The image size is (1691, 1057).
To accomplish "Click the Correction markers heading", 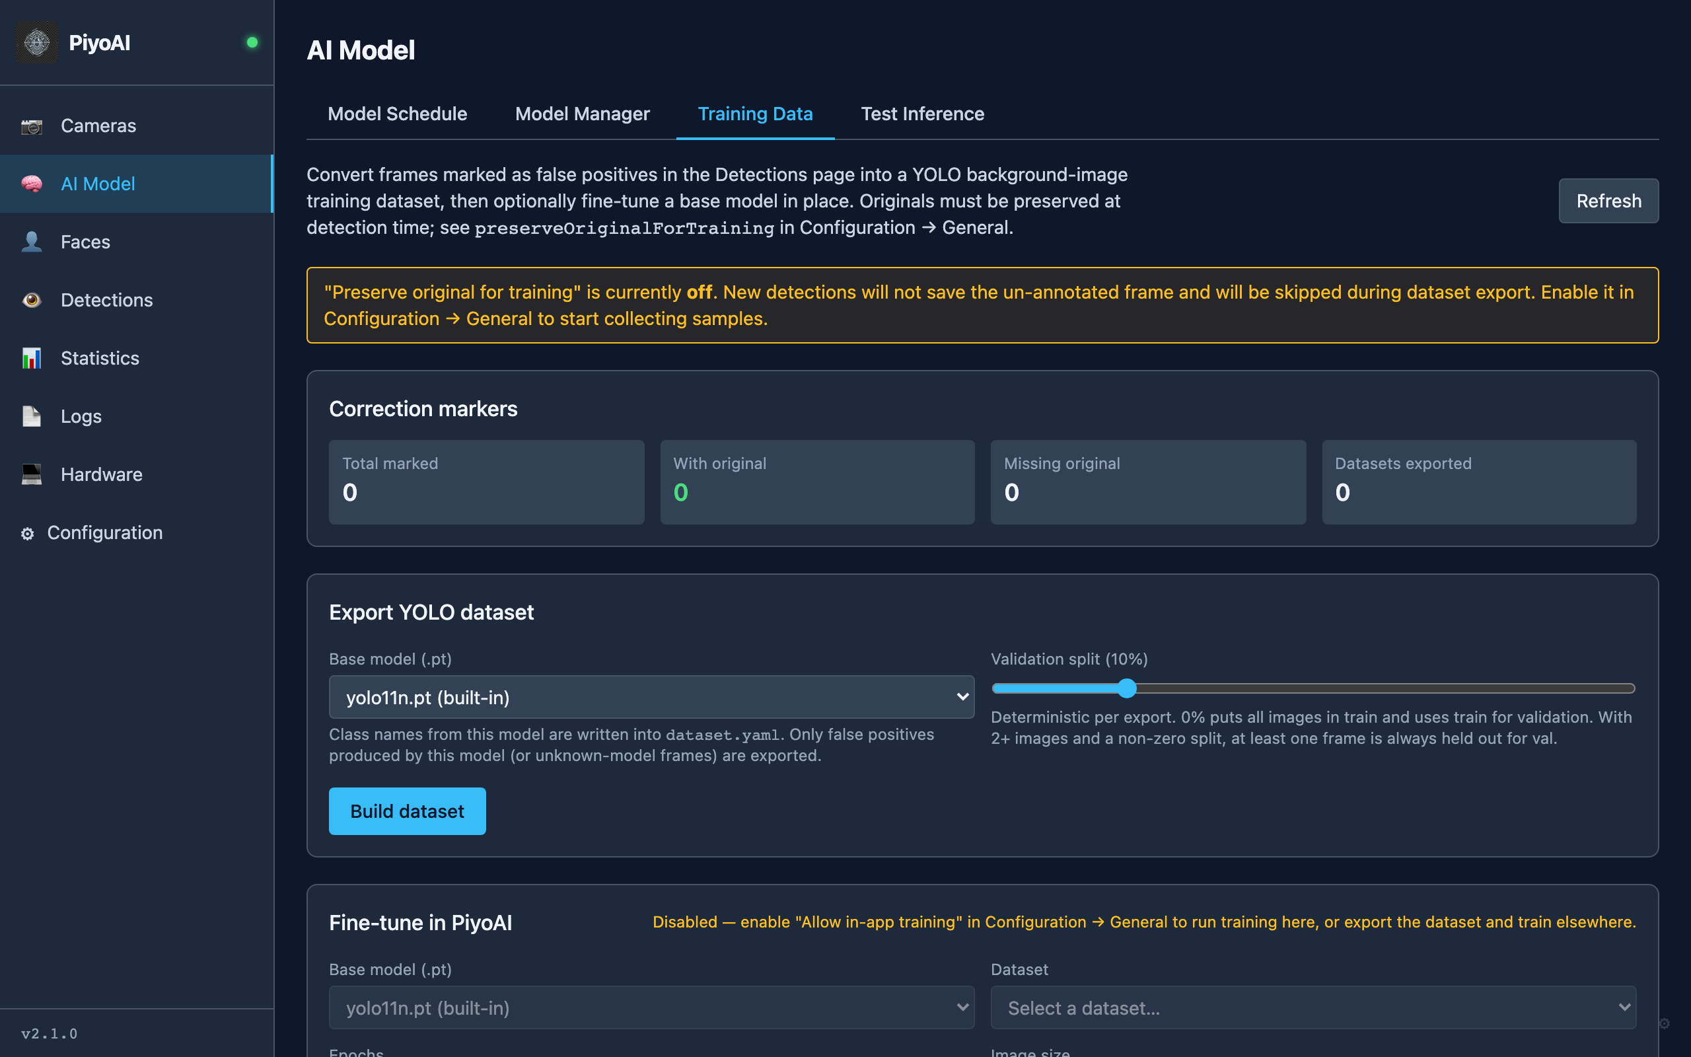I will (423, 409).
